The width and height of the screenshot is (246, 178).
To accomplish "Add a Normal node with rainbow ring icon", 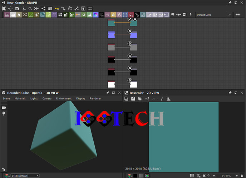I will [x=95, y=15].
